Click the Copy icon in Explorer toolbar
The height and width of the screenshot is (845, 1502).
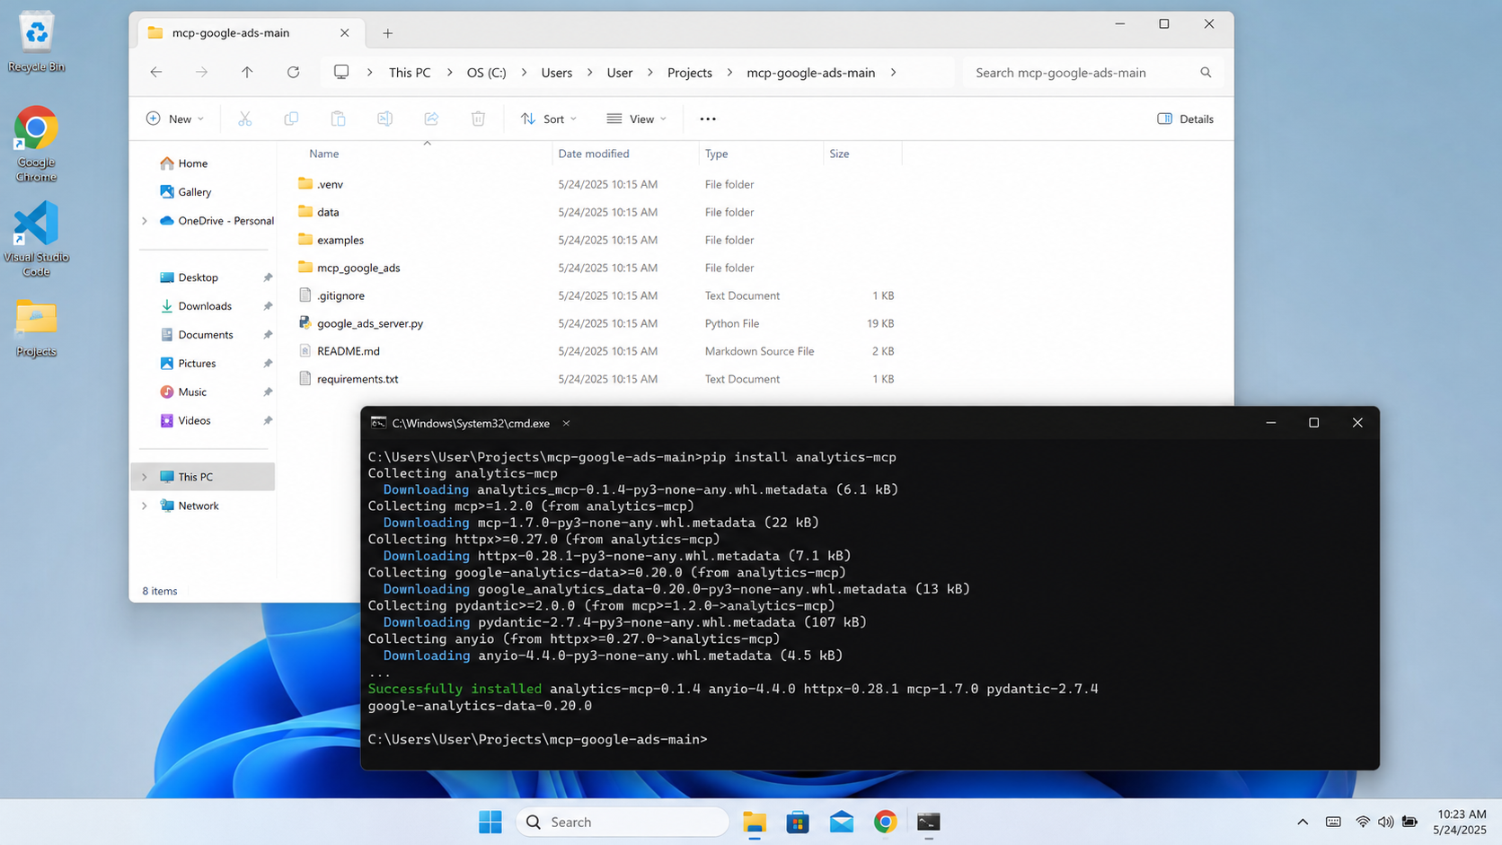[291, 119]
